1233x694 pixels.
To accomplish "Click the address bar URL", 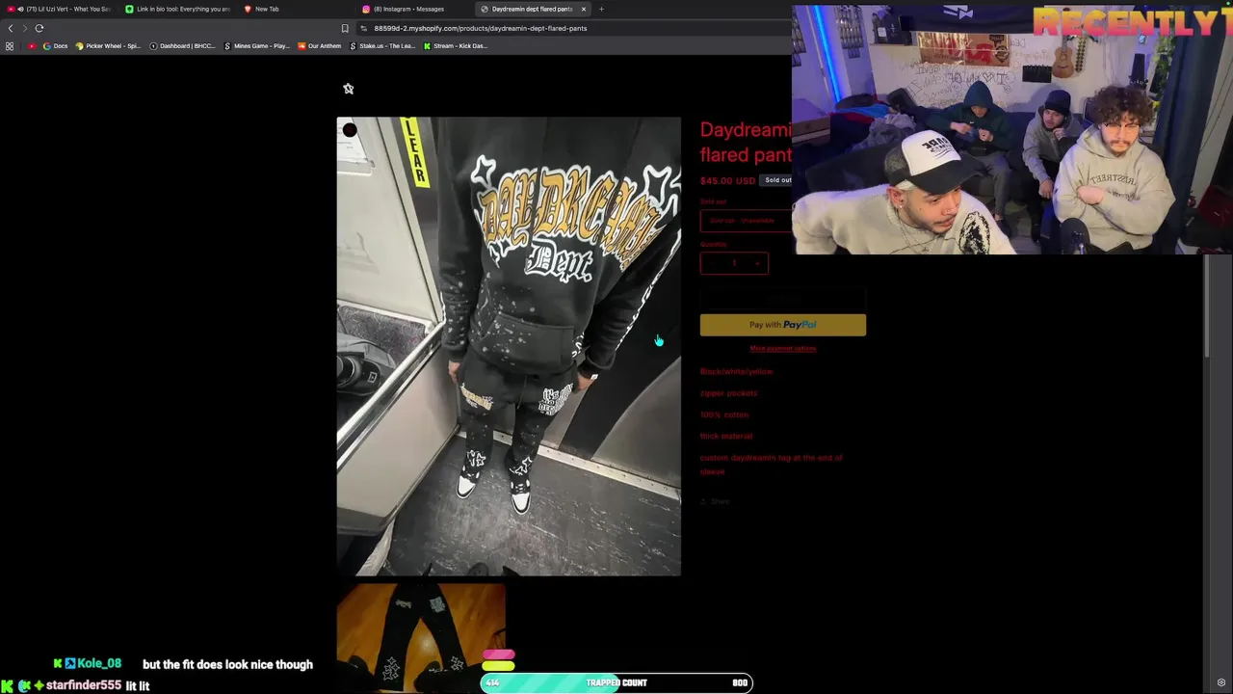I will 480,28.
